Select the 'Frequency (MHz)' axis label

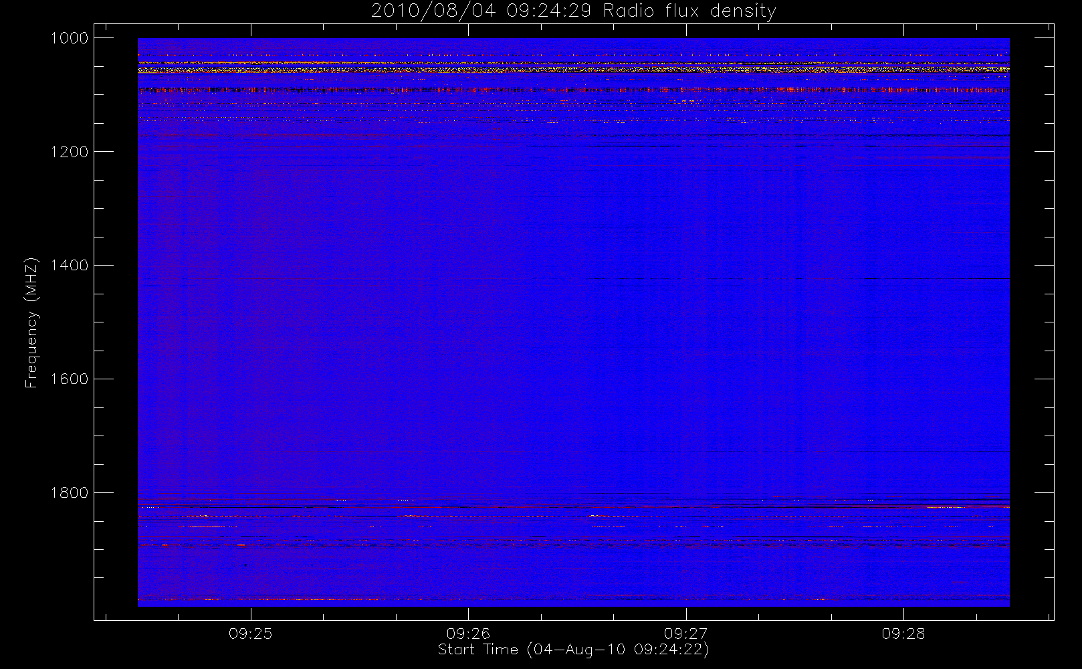pos(31,322)
